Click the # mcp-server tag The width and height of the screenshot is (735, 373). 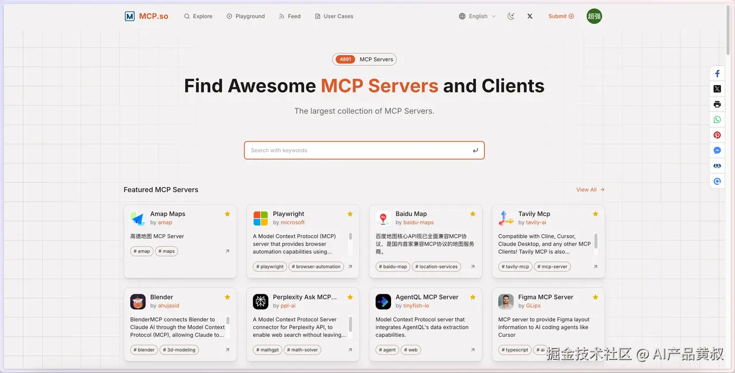click(x=552, y=266)
